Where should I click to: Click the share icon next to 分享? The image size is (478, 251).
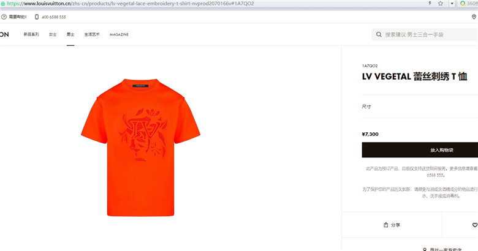pyautogui.click(x=385, y=225)
